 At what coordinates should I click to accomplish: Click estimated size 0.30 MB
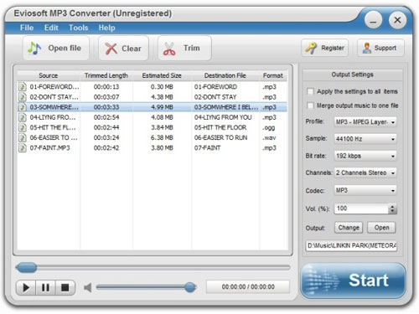(x=162, y=87)
